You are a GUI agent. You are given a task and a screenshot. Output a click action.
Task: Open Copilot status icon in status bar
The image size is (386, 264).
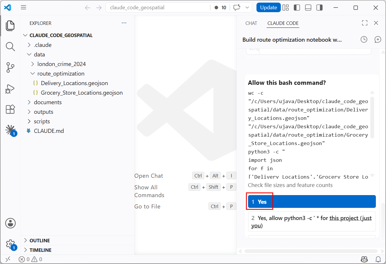(x=364, y=259)
